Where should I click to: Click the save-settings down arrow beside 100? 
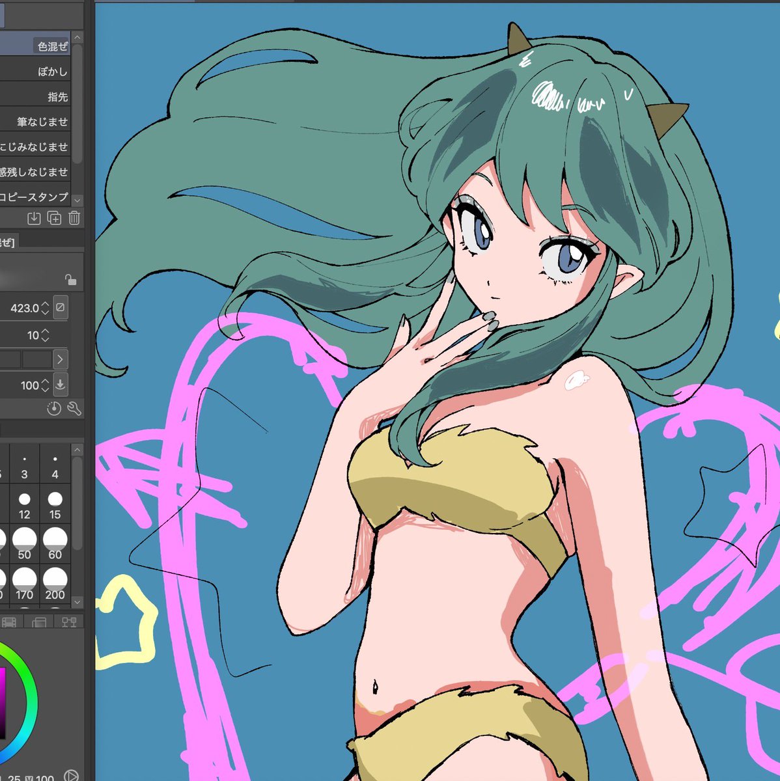61,385
